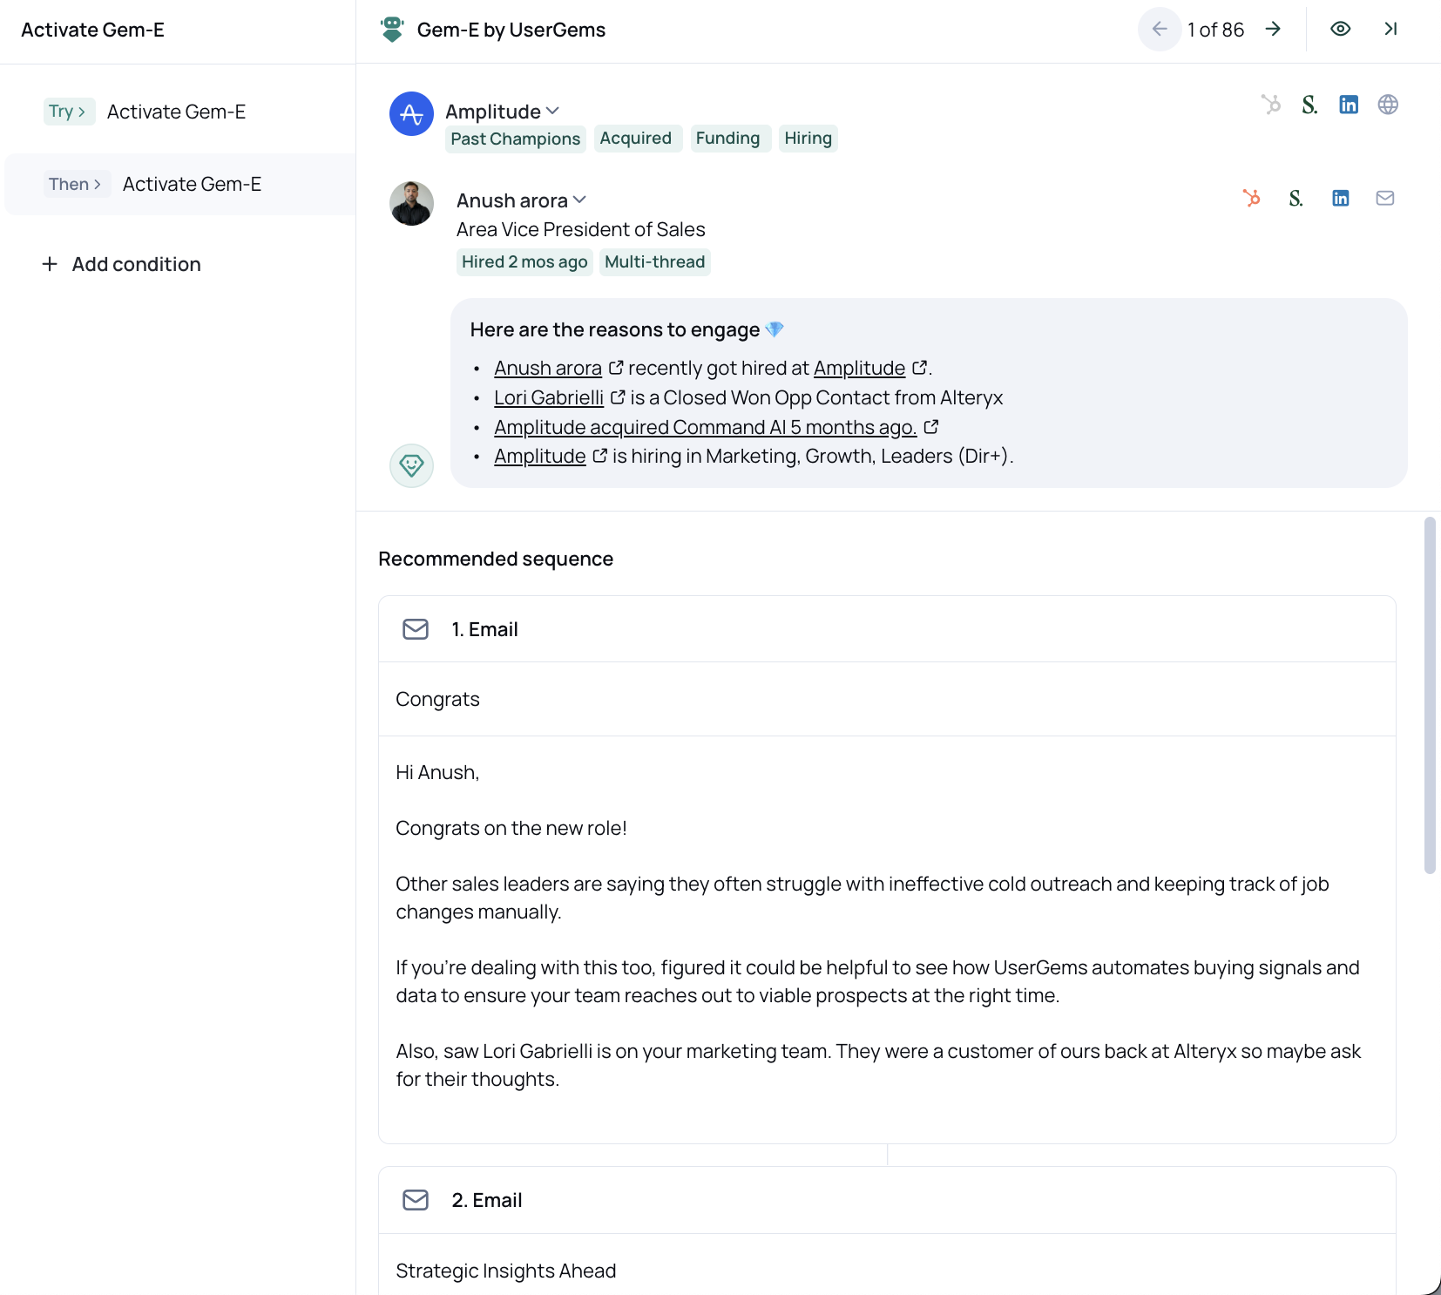The width and height of the screenshot is (1441, 1295).
Task: Open Anush arora's Salesloft S icon
Action: pyautogui.click(x=1296, y=198)
